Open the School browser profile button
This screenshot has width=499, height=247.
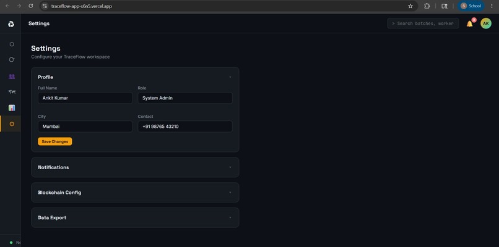[x=471, y=6]
